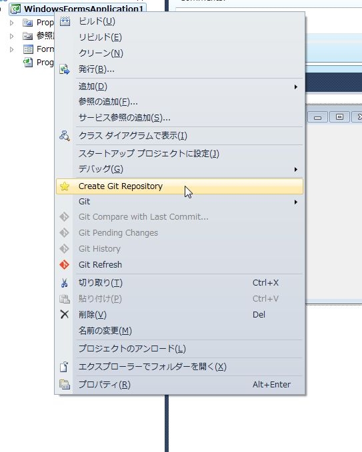
Task: Click the Form file icon in tree
Action: click(x=28, y=49)
